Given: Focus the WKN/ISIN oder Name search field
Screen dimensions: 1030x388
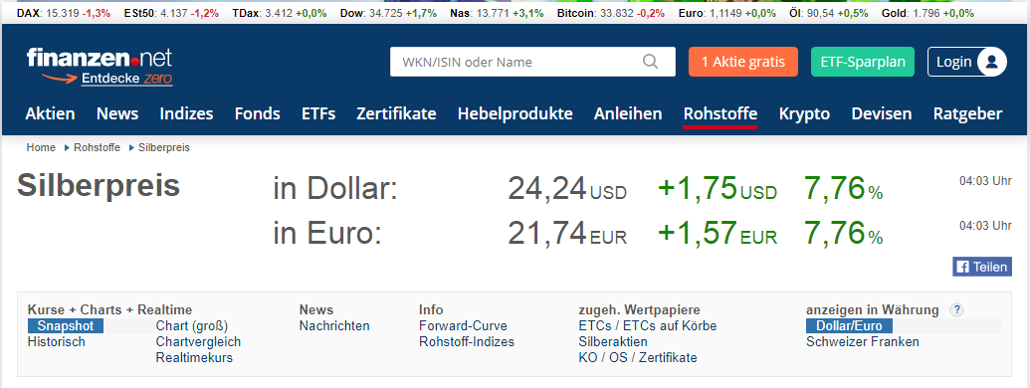Looking at the screenshot, I should click(x=532, y=62).
